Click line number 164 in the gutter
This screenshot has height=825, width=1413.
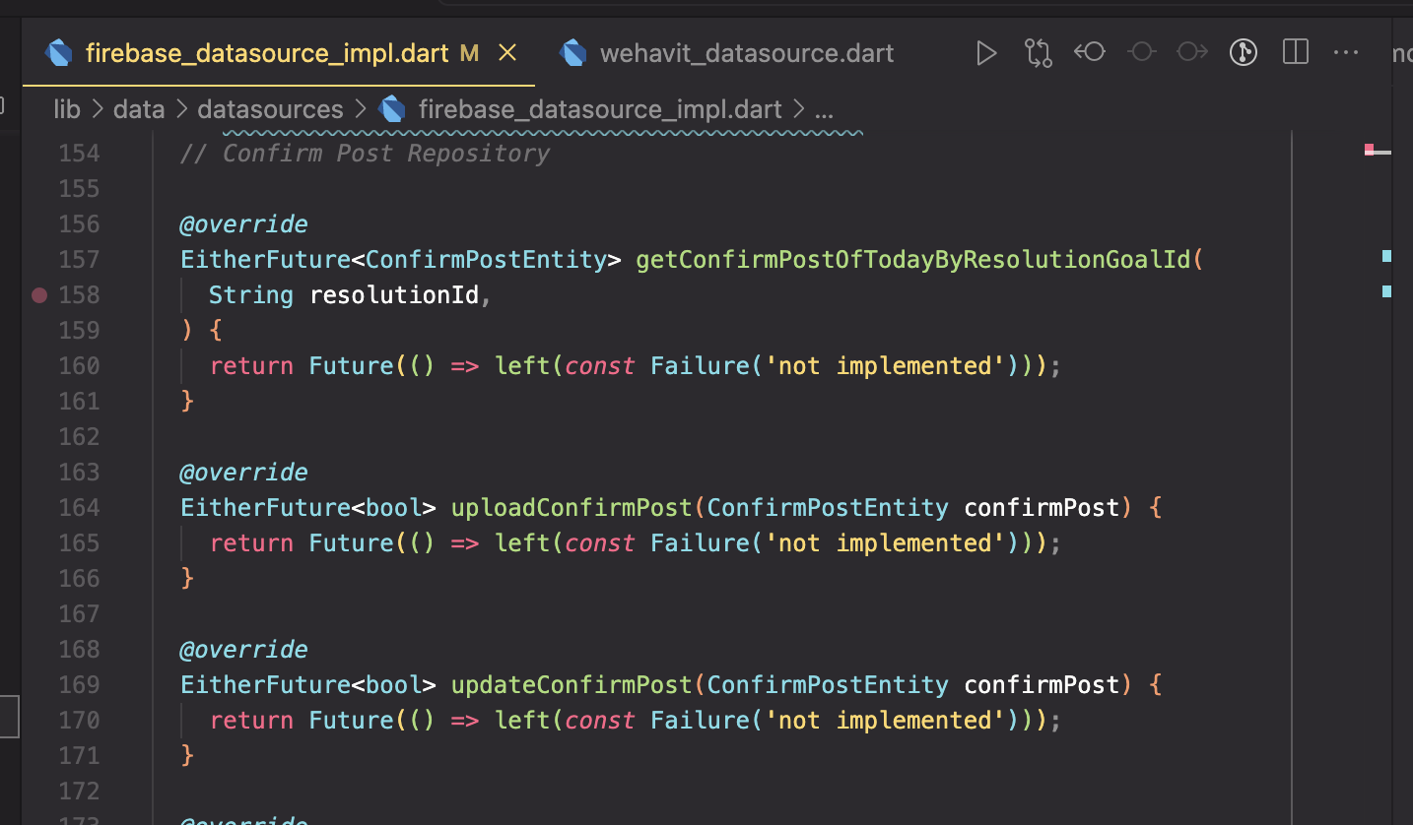(x=79, y=507)
